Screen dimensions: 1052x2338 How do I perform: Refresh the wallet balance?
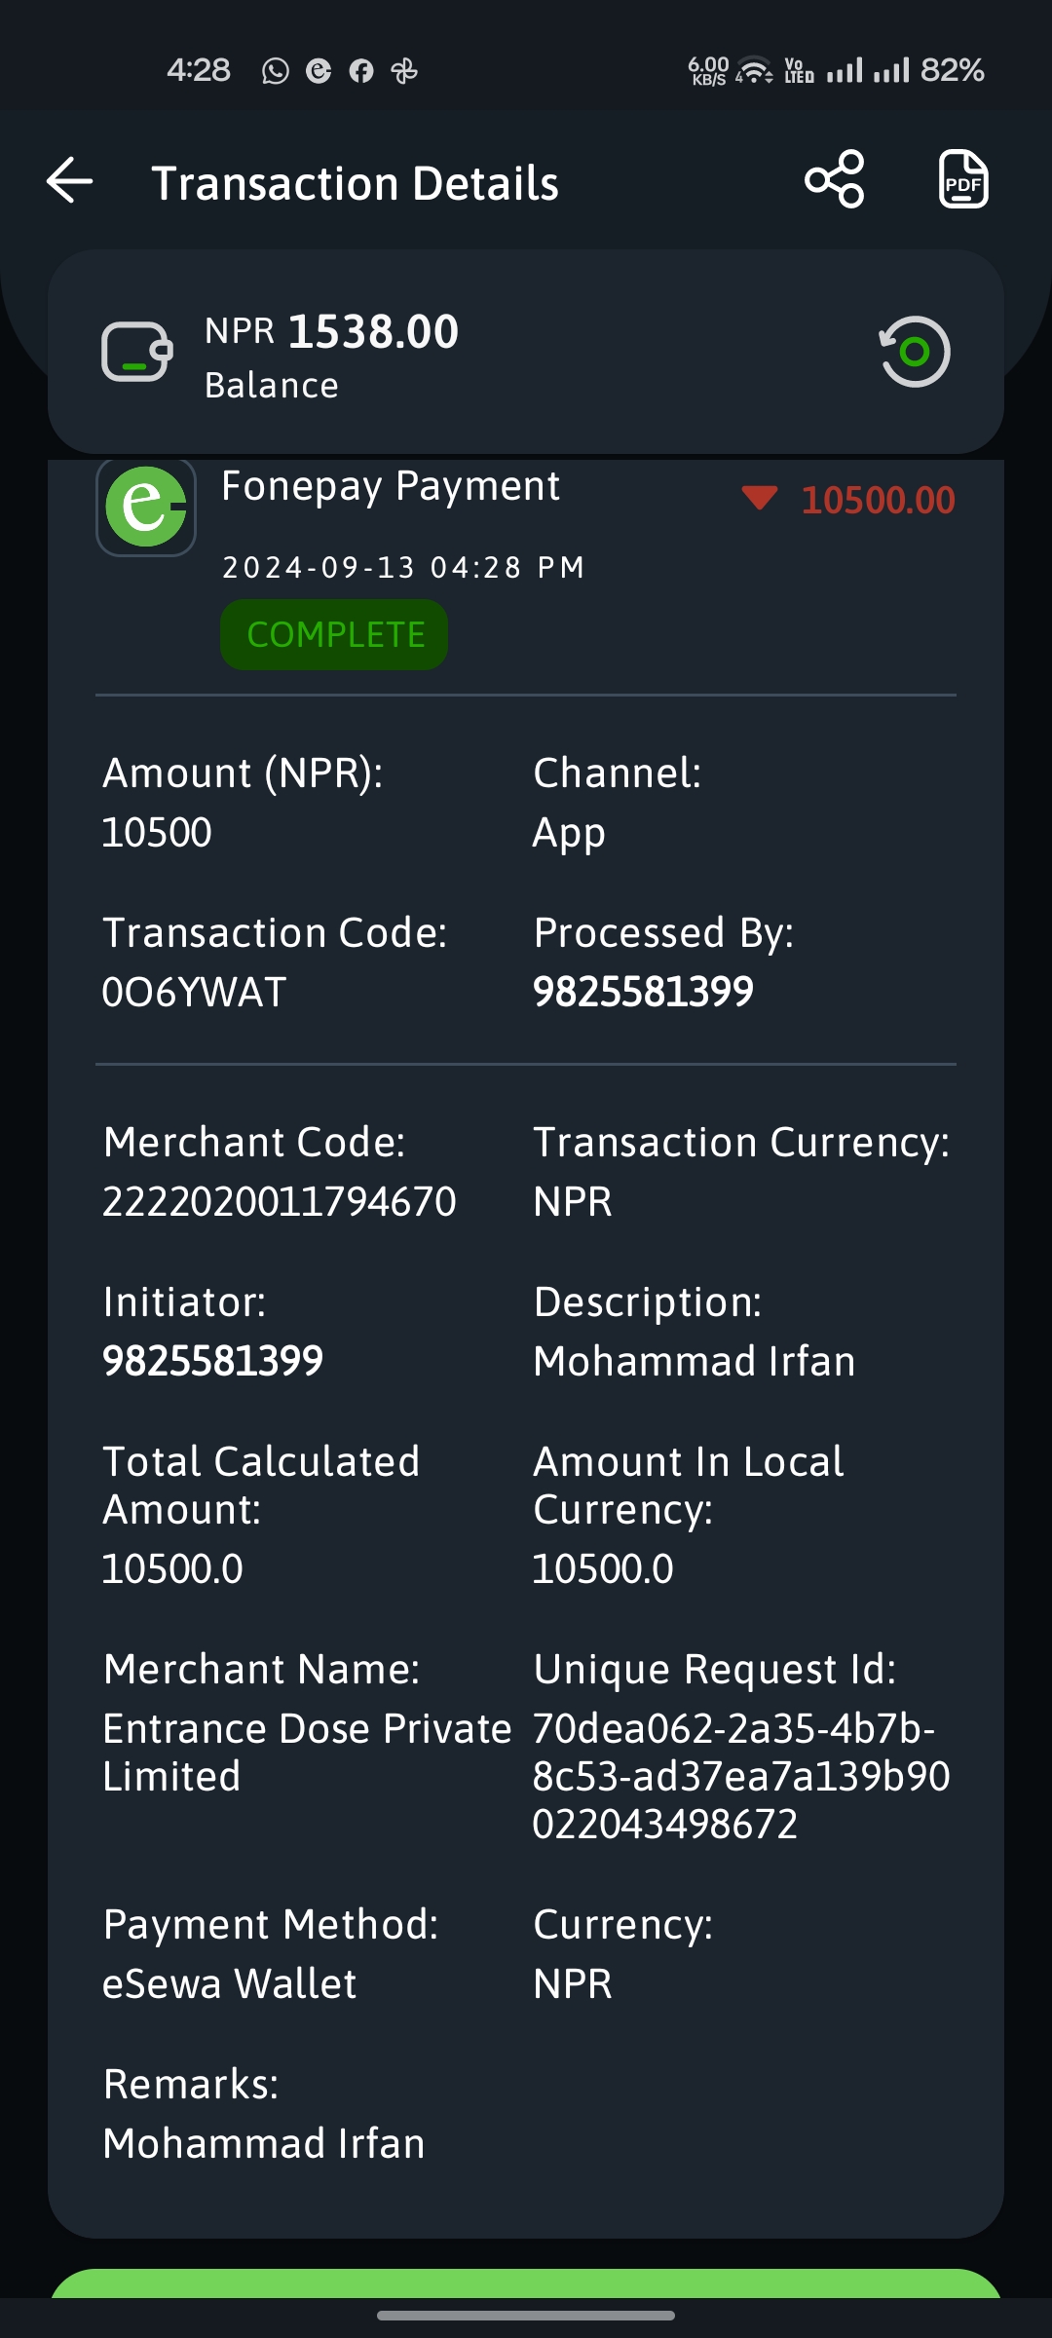point(914,352)
